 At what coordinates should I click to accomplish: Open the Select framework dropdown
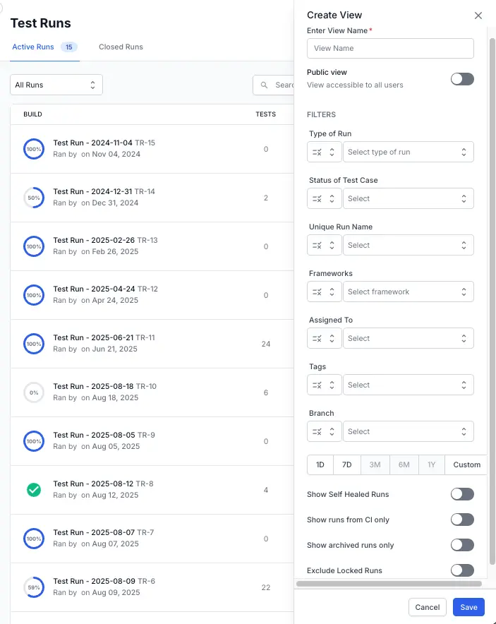point(408,292)
